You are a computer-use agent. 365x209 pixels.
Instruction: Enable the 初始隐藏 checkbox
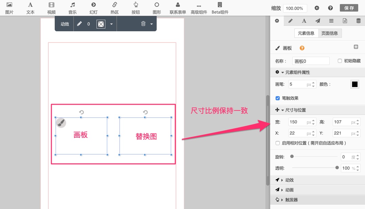[x=340, y=61]
